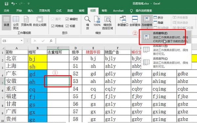Click the 隐藏 hide window button

pos(158,23)
